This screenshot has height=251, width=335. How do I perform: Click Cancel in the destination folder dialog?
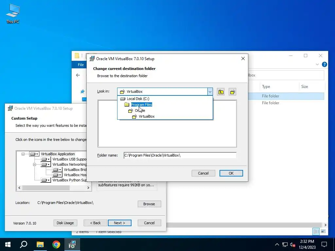(203, 173)
